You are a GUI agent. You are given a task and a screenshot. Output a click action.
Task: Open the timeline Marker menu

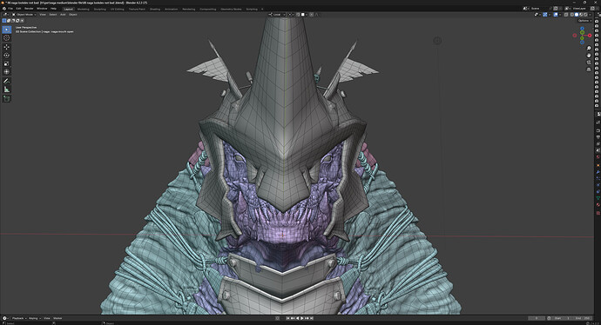[57, 318]
